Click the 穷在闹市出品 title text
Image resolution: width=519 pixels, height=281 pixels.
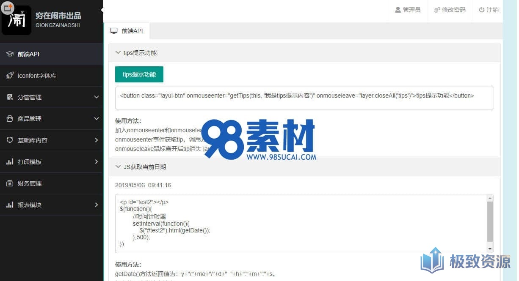[58, 16]
